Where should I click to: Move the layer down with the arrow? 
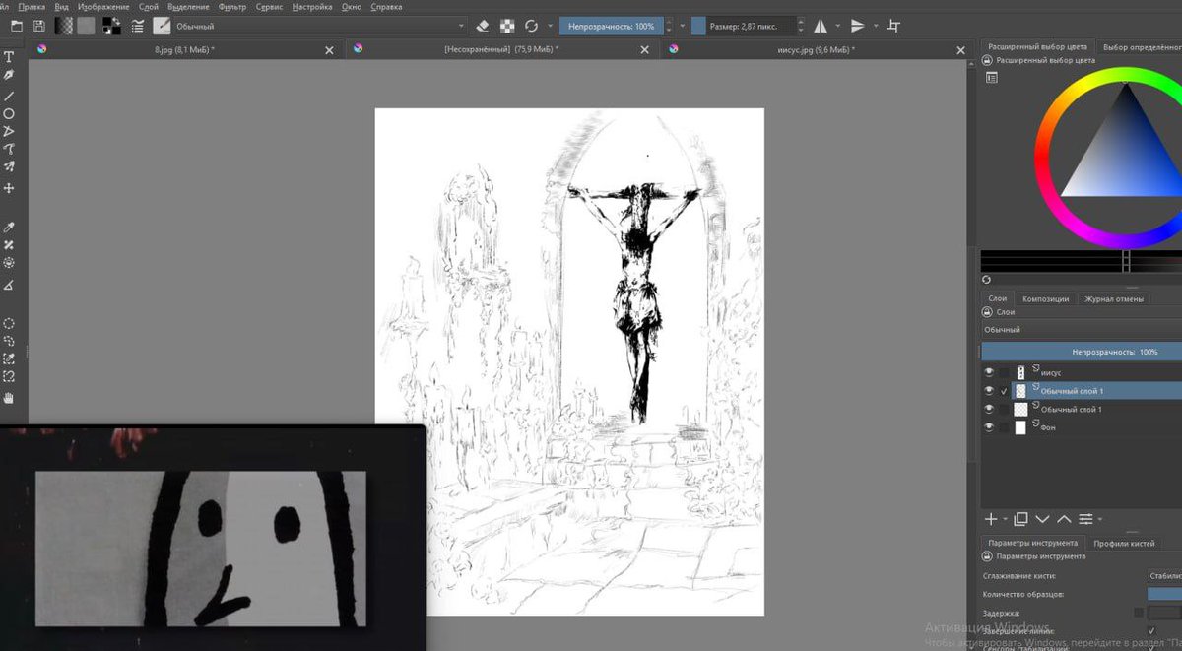click(x=1042, y=519)
